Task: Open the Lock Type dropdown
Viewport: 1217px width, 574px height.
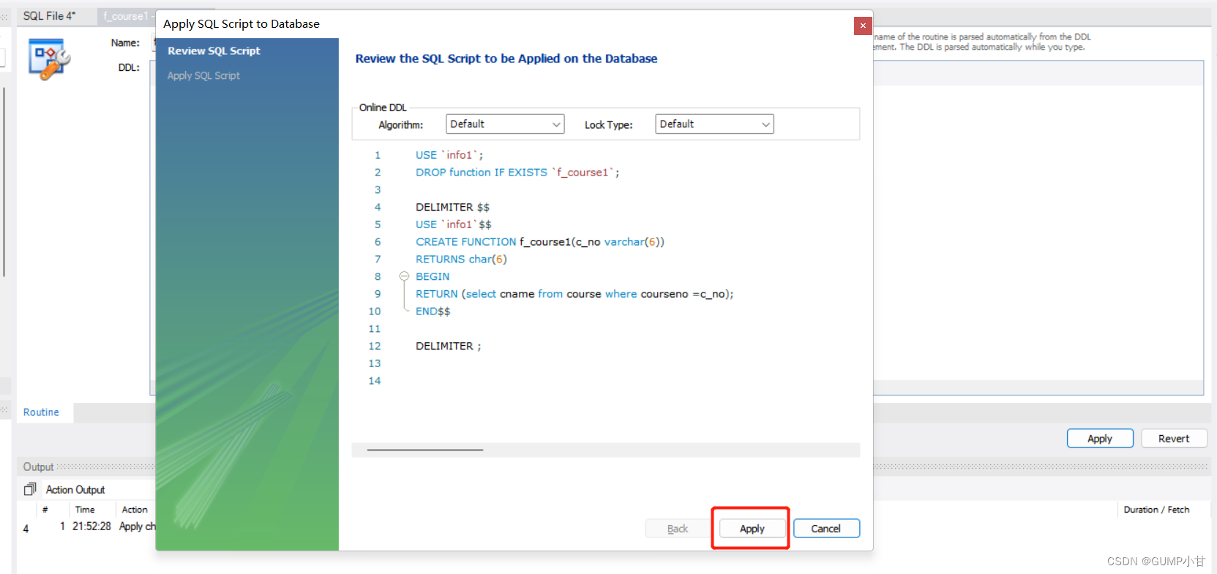Action: pos(714,124)
